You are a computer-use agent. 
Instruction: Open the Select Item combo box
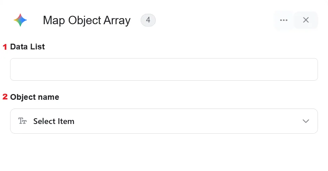coord(164,121)
